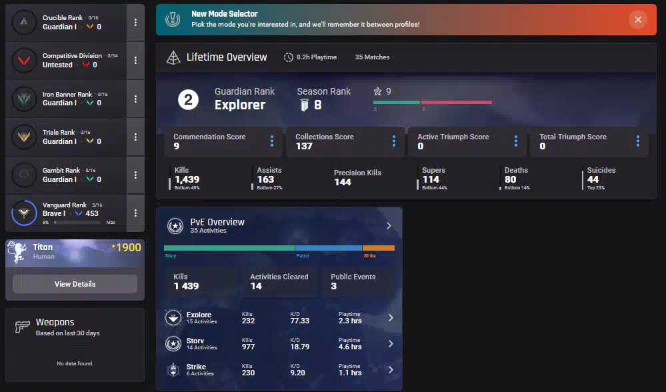Click the Vanguard Rank emblem icon
The width and height of the screenshot is (666, 392).
(x=24, y=213)
